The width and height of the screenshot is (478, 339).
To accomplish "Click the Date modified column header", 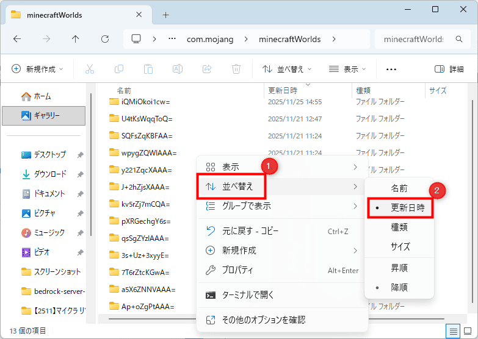I will tap(283, 90).
